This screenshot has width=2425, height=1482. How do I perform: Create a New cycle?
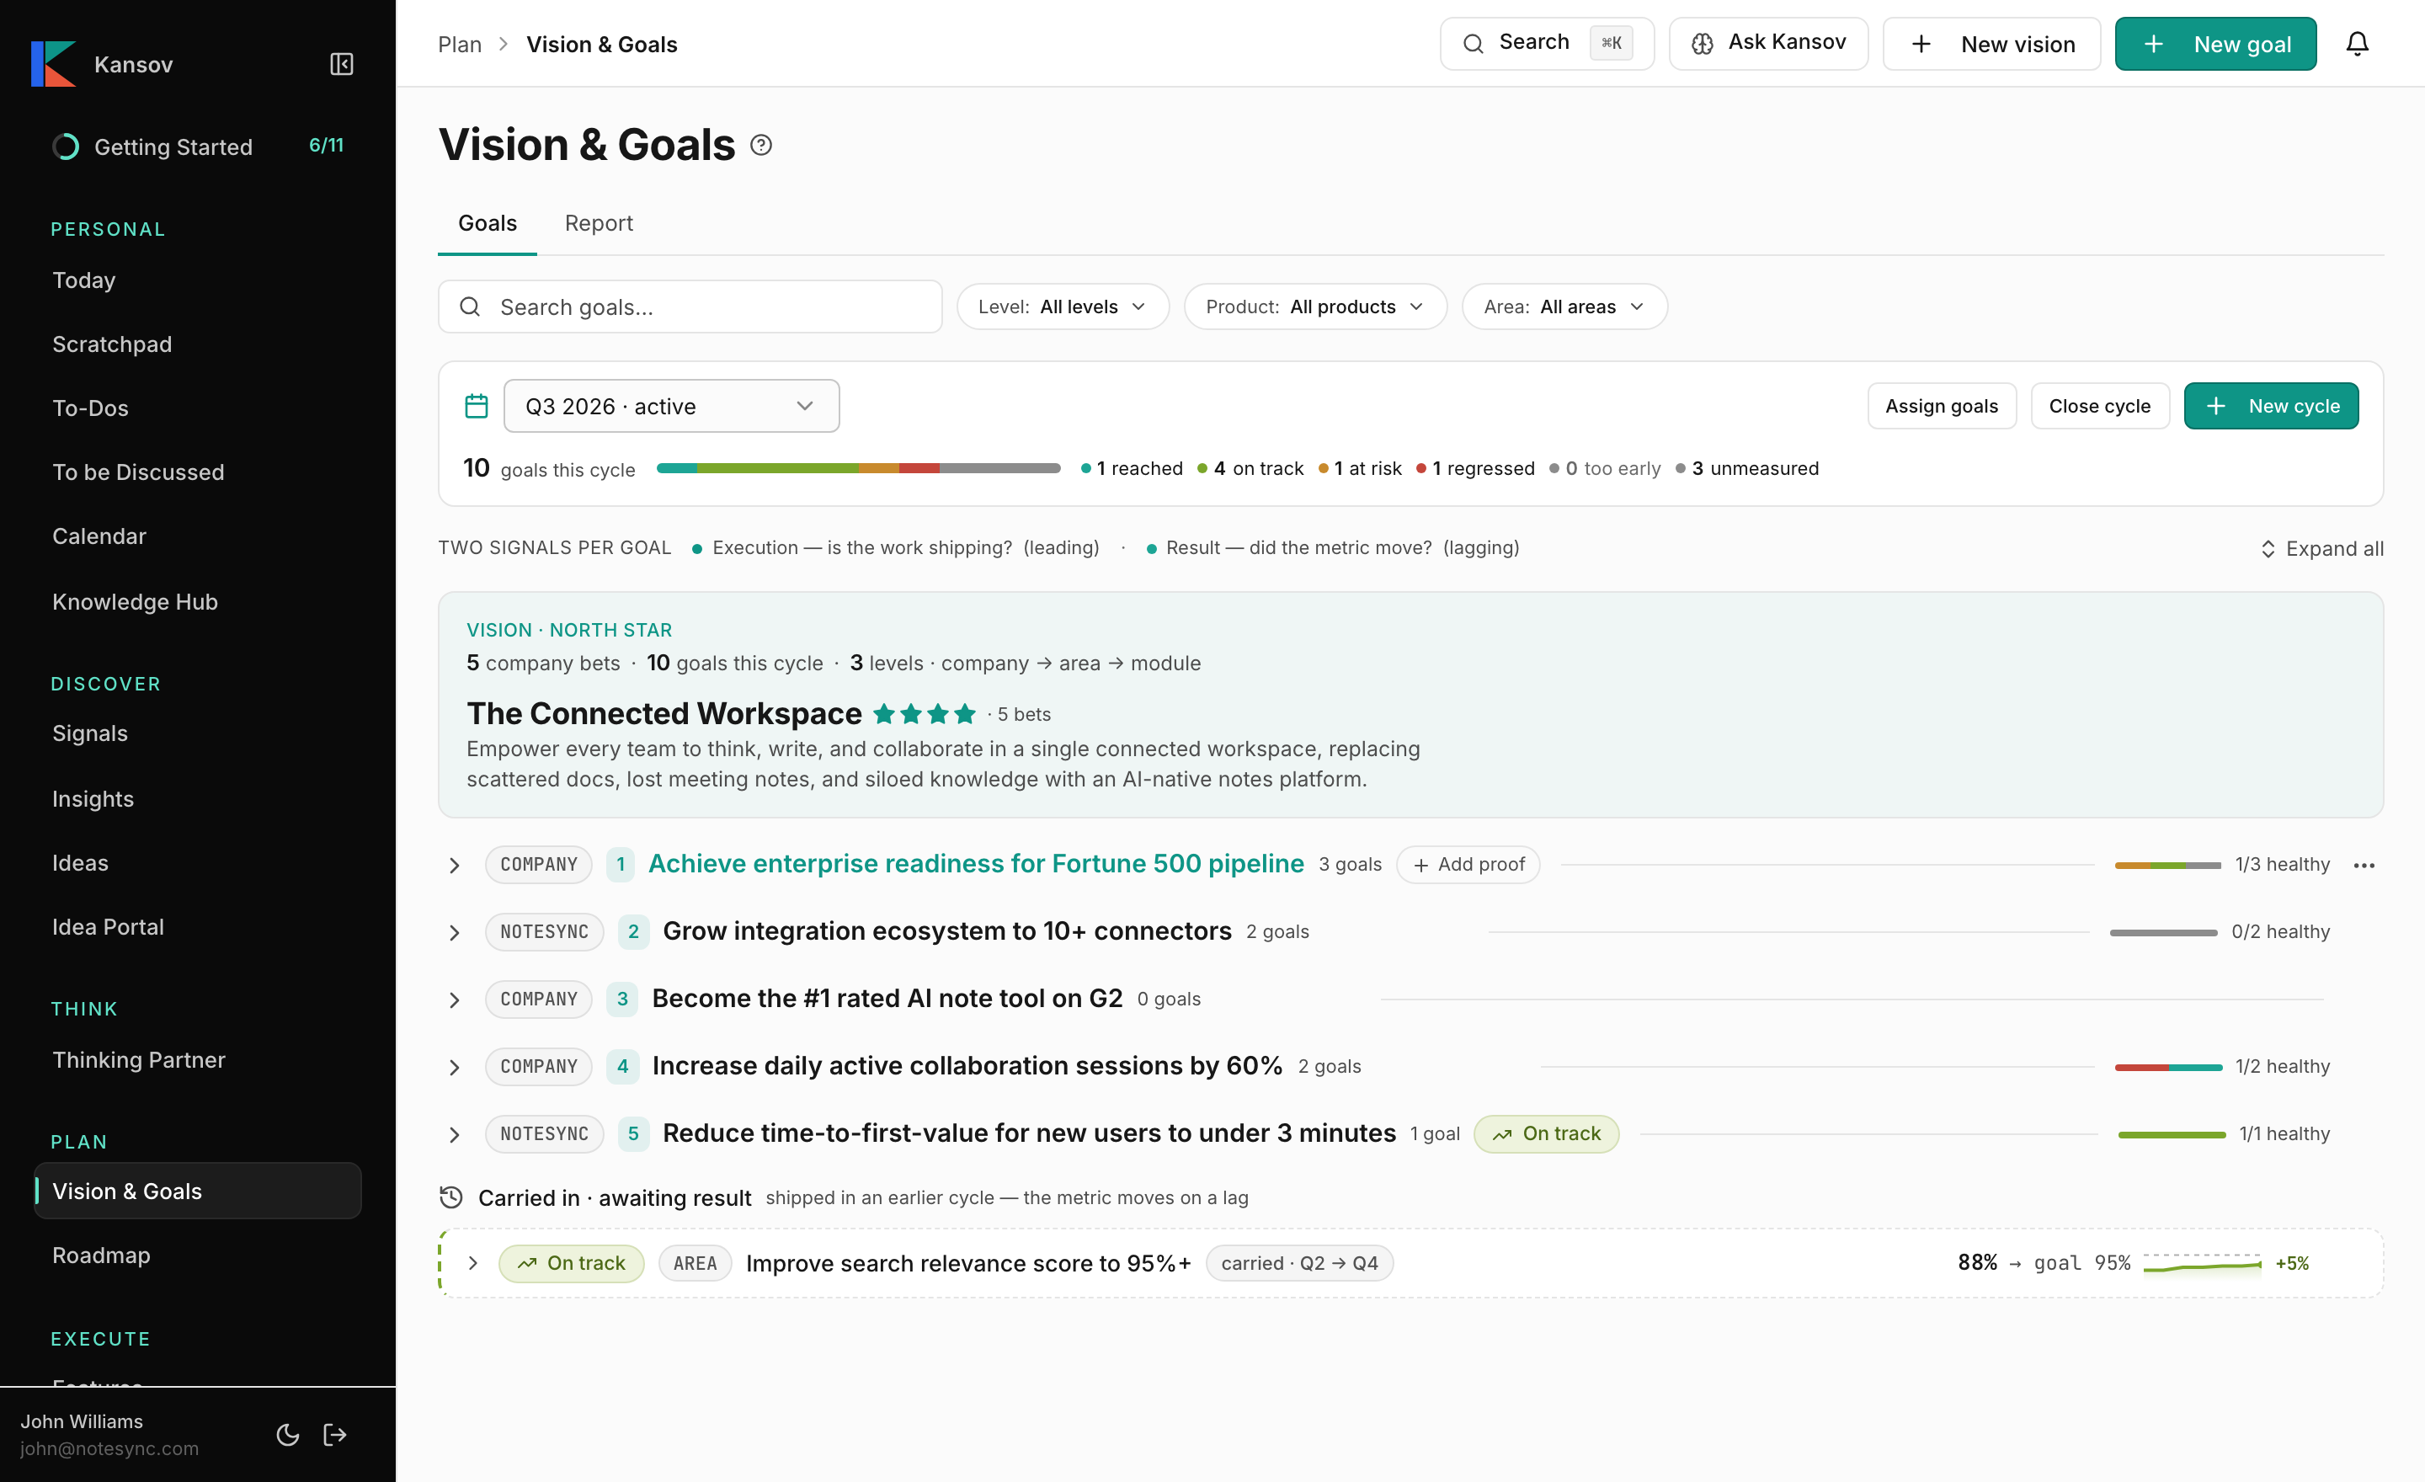coord(2272,405)
